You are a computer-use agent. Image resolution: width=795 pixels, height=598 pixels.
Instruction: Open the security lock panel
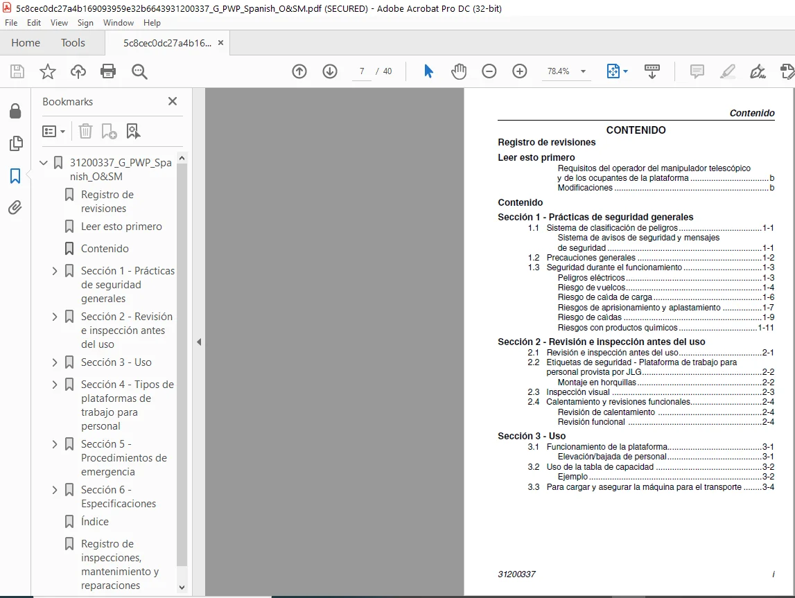[15, 111]
